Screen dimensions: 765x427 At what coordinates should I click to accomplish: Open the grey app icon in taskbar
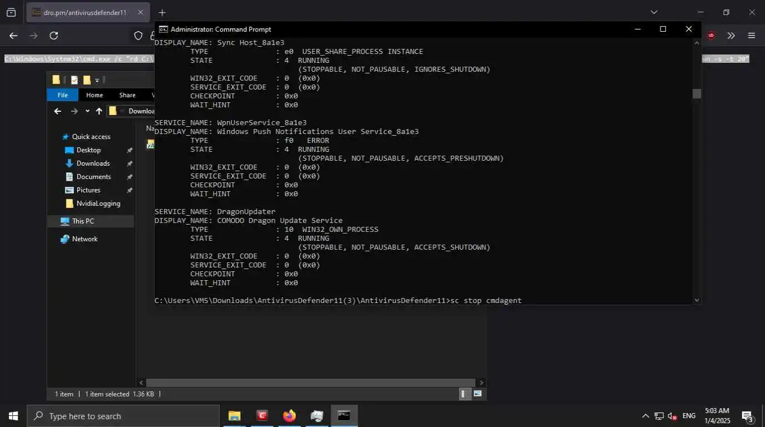click(x=316, y=416)
